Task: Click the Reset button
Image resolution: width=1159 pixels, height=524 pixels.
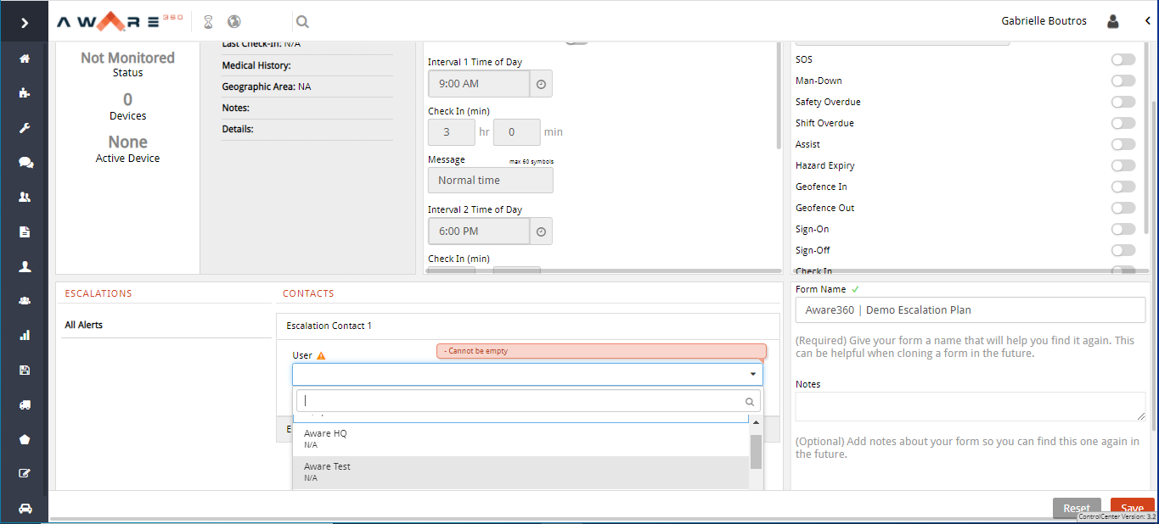Action: (1076, 506)
